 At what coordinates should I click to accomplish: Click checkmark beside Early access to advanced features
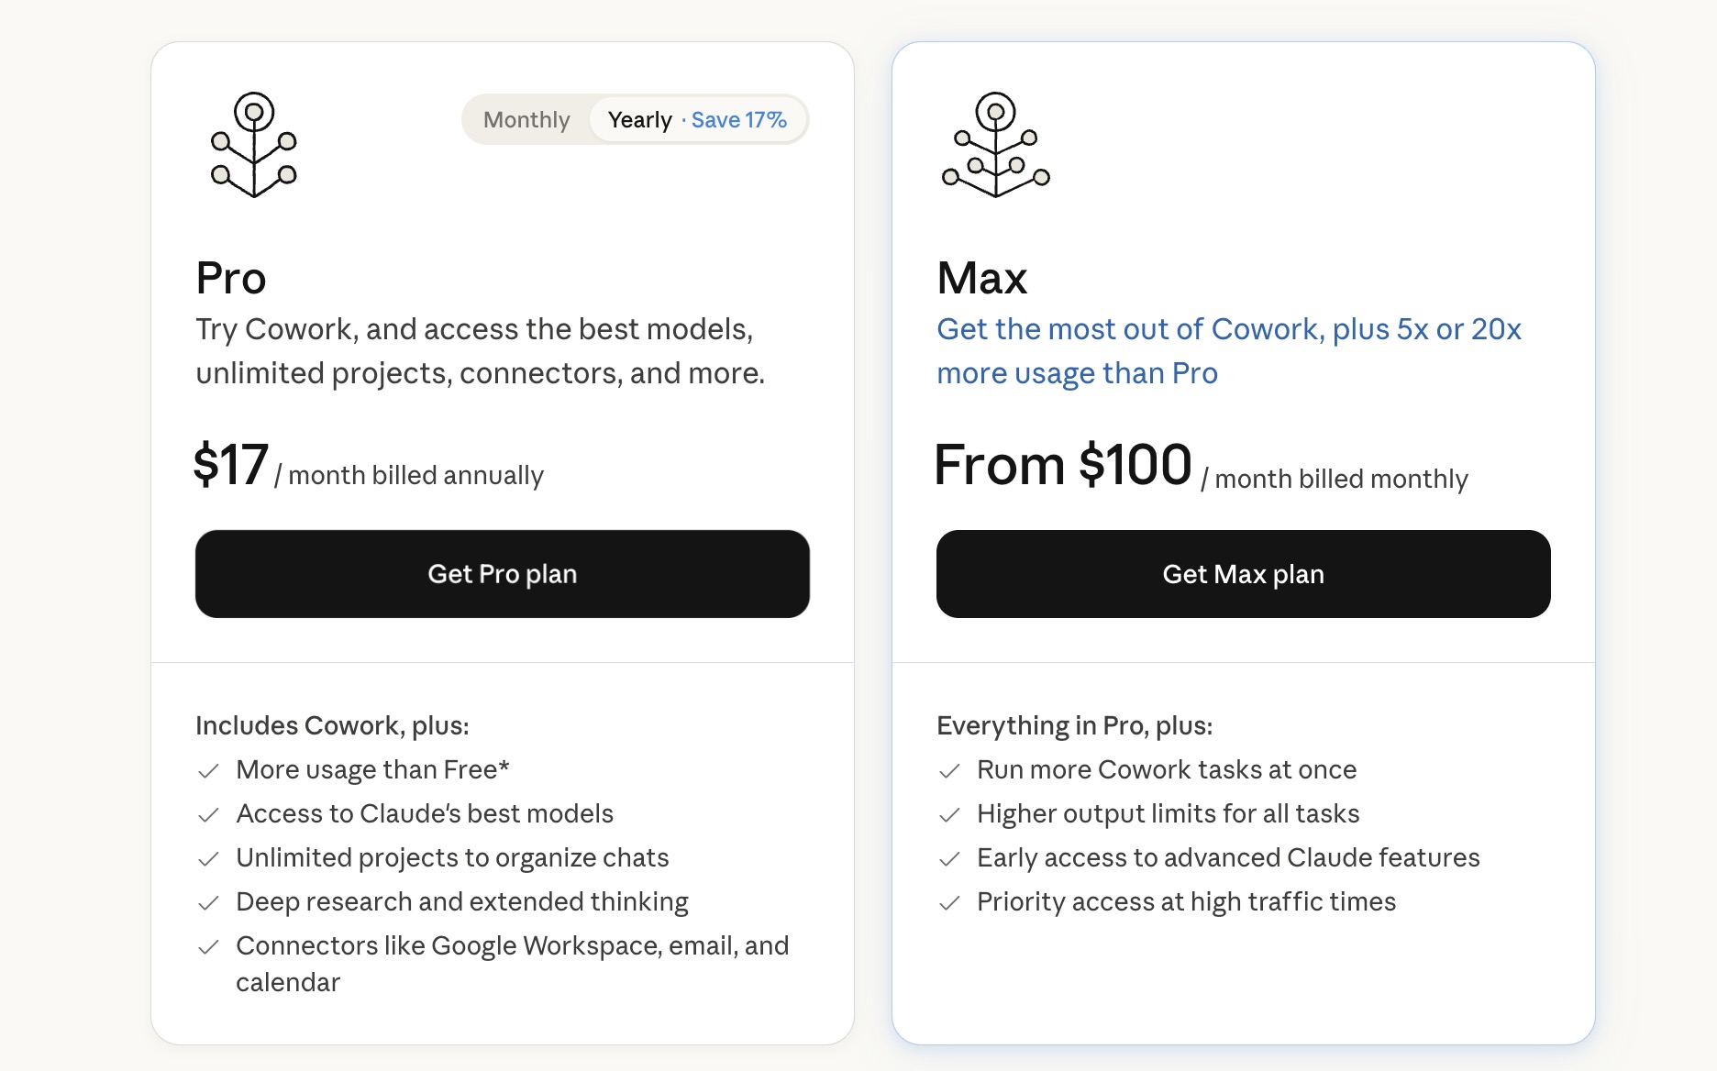(x=949, y=859)
